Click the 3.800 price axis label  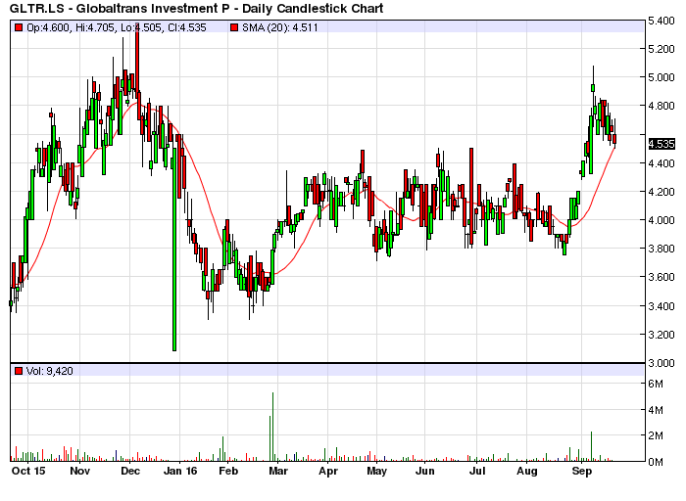click(661, 249)
